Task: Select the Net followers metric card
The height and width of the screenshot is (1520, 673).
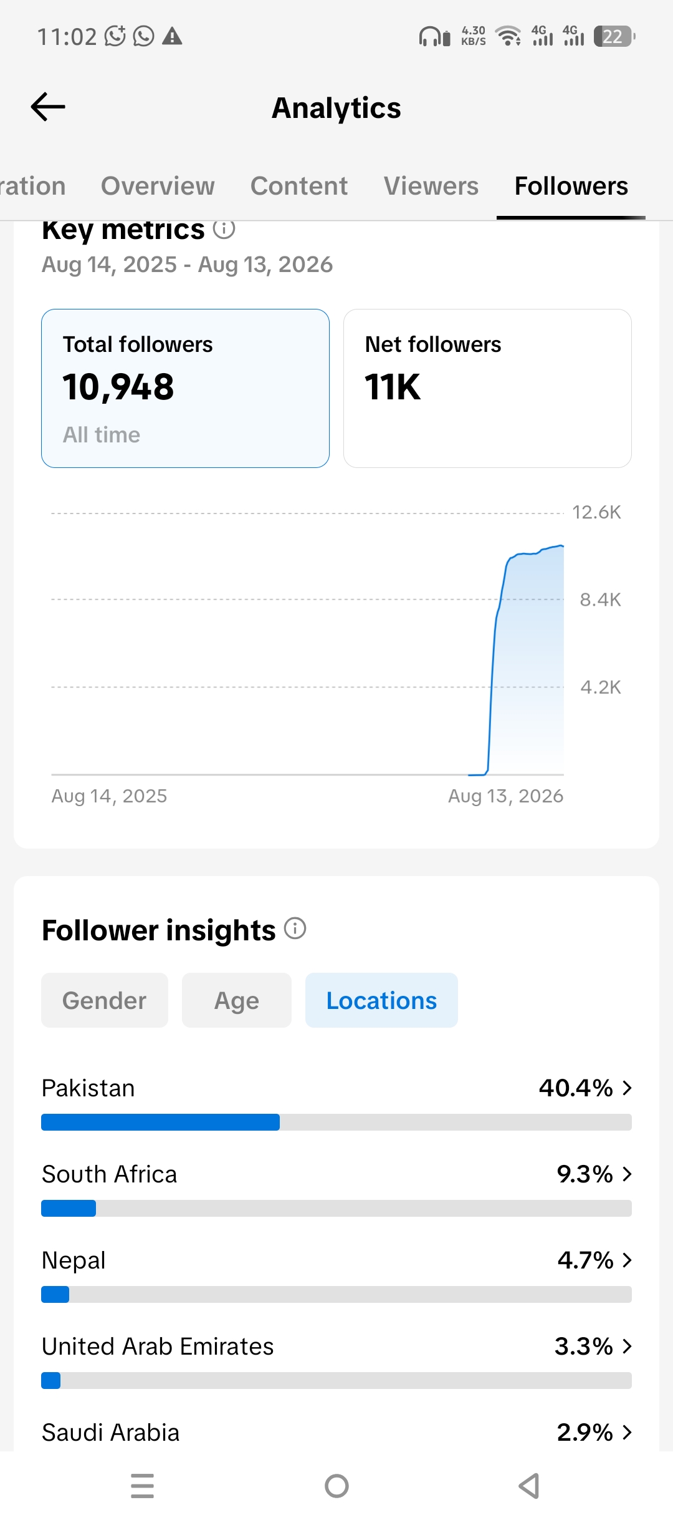Action: (487, 388)
